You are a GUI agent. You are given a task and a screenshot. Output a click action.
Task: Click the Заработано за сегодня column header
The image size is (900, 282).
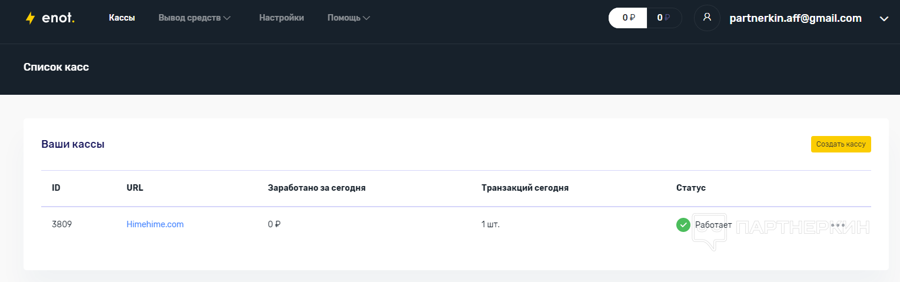317,188
